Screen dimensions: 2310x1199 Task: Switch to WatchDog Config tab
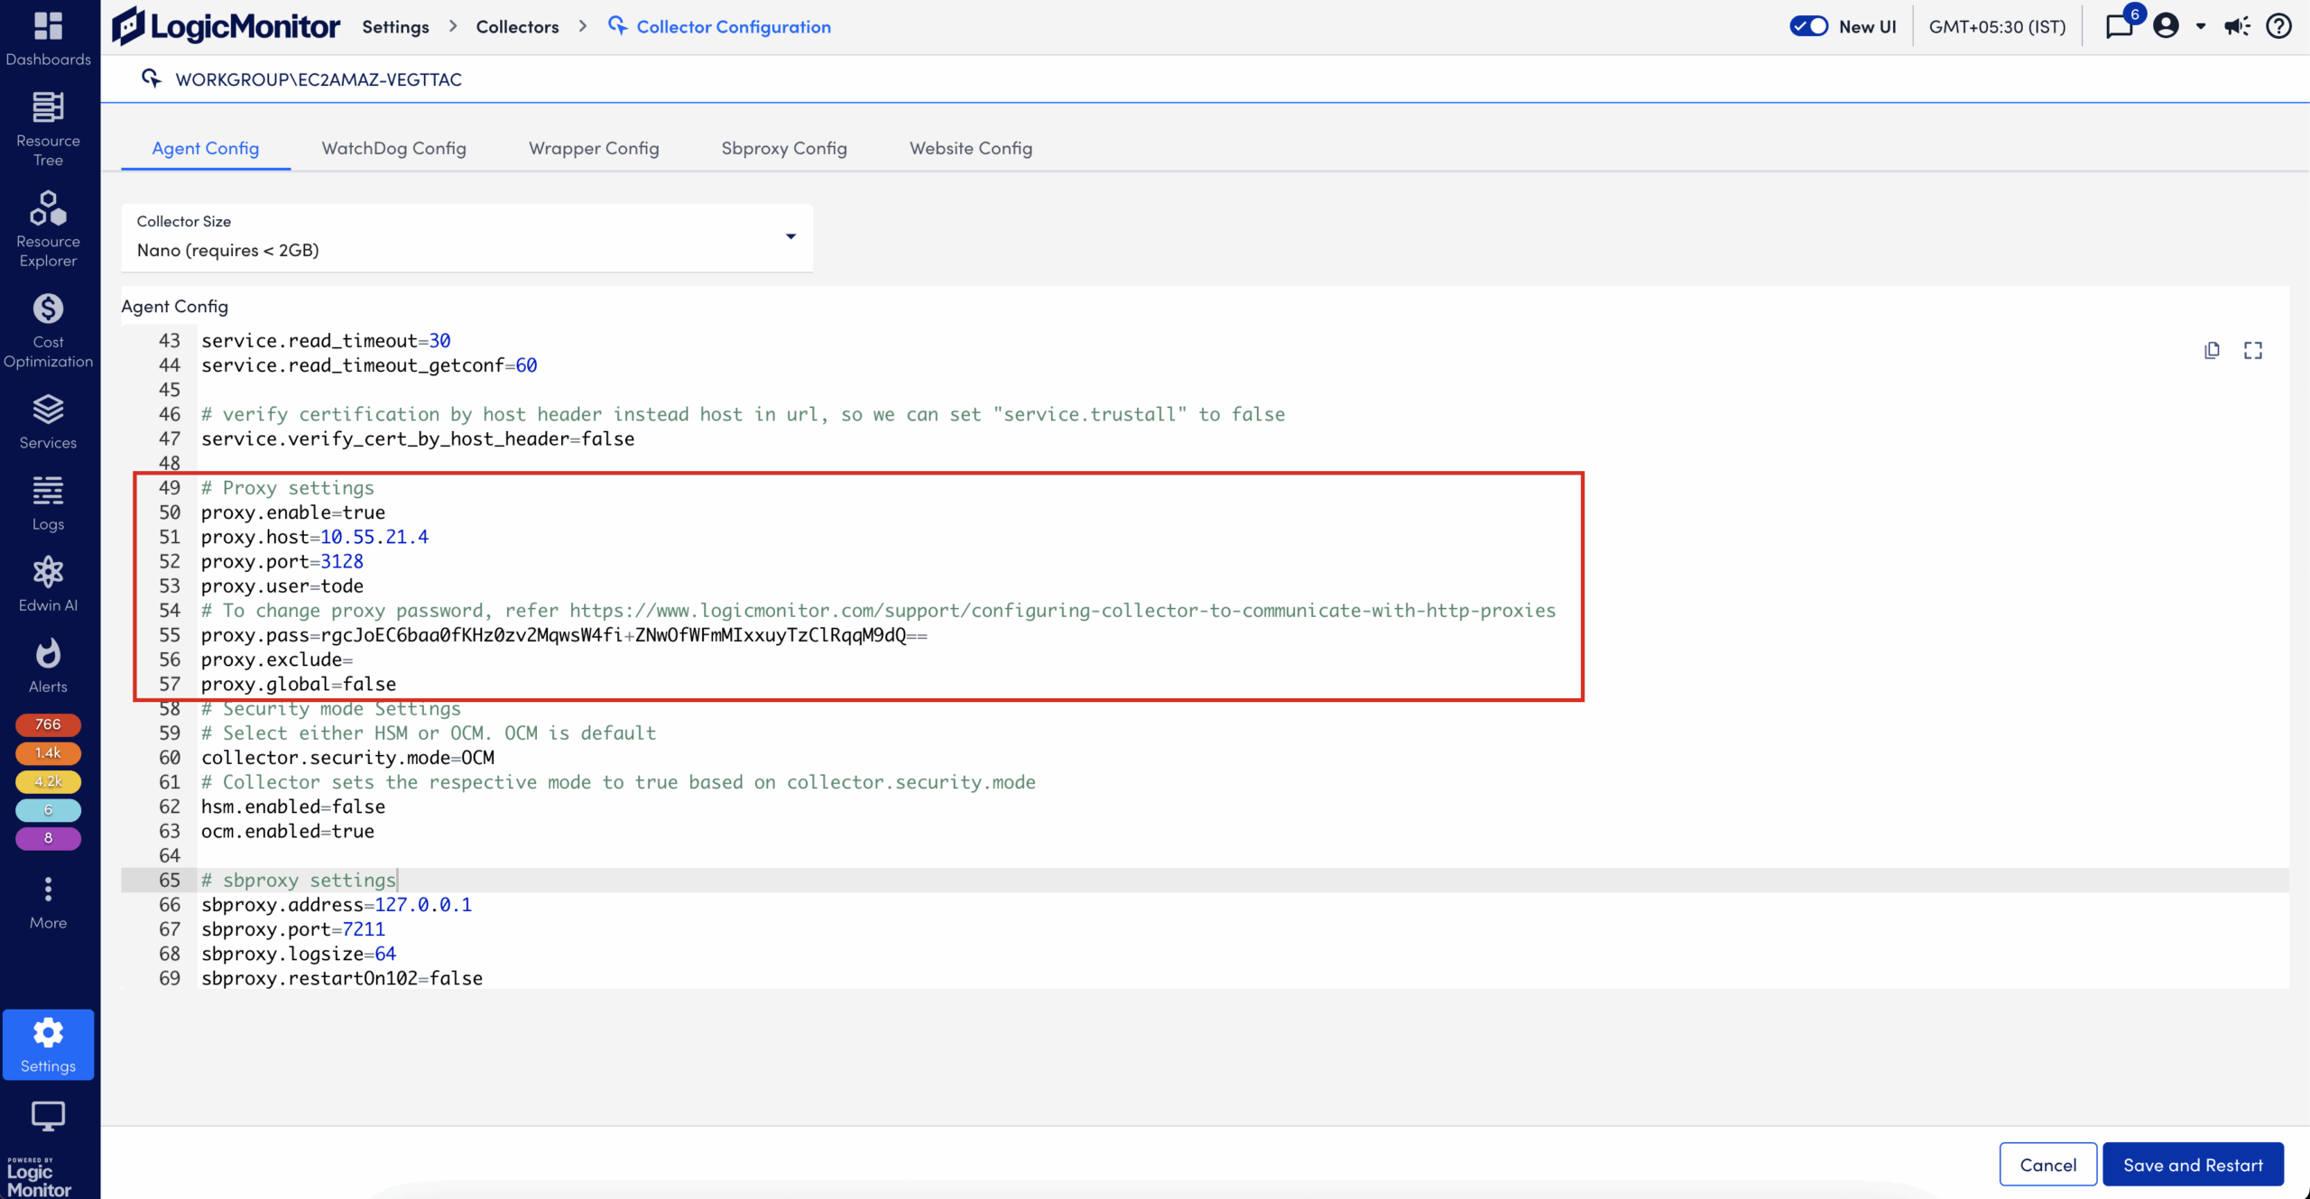point(393,148)
